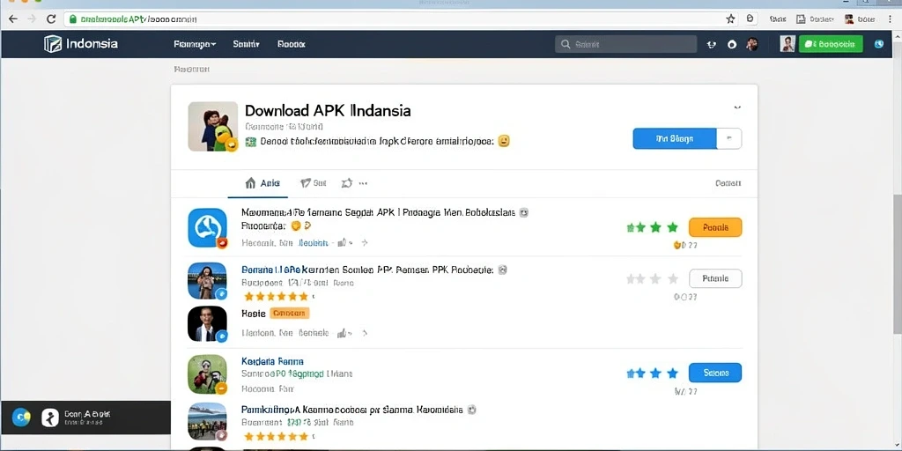Viewport: 902px width, 451px height.
Task: Click the share arrow in the first app row
Action: tap(364, 243)
